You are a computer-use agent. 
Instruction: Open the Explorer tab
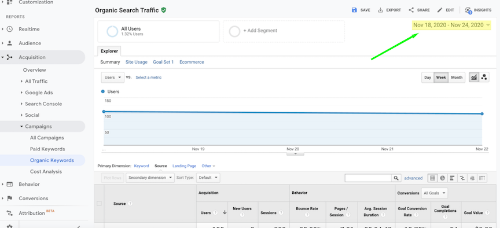(x=109, y=51)
